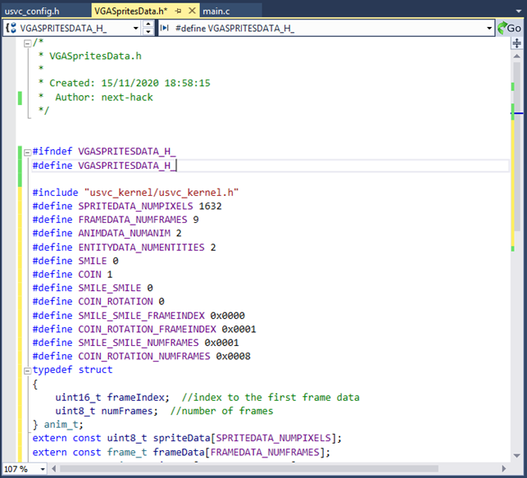Pin the VGASpritesData.h tab
This screenshot has height=478, width=527.
[179, 11]
